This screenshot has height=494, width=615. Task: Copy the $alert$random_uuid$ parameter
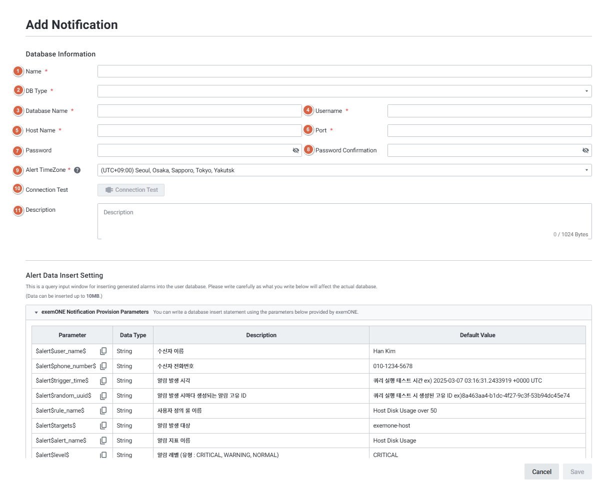tap(103, 396)
